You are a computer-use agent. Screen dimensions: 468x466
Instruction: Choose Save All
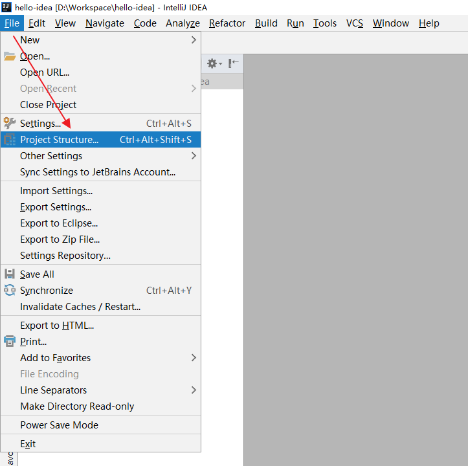(x=100, y=274)
